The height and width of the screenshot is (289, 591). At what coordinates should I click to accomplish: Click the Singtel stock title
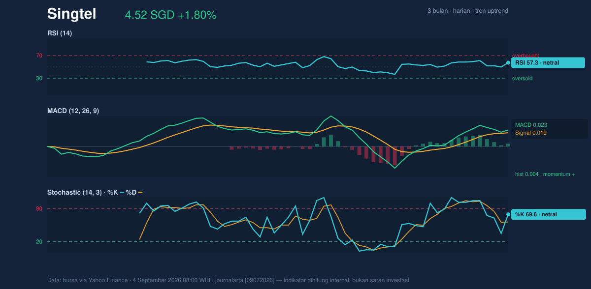[x=71, y=14]
